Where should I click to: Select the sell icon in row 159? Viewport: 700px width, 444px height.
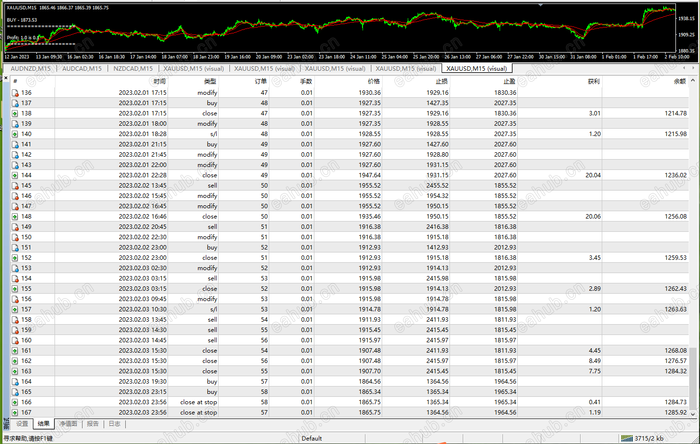pos(15,330)
